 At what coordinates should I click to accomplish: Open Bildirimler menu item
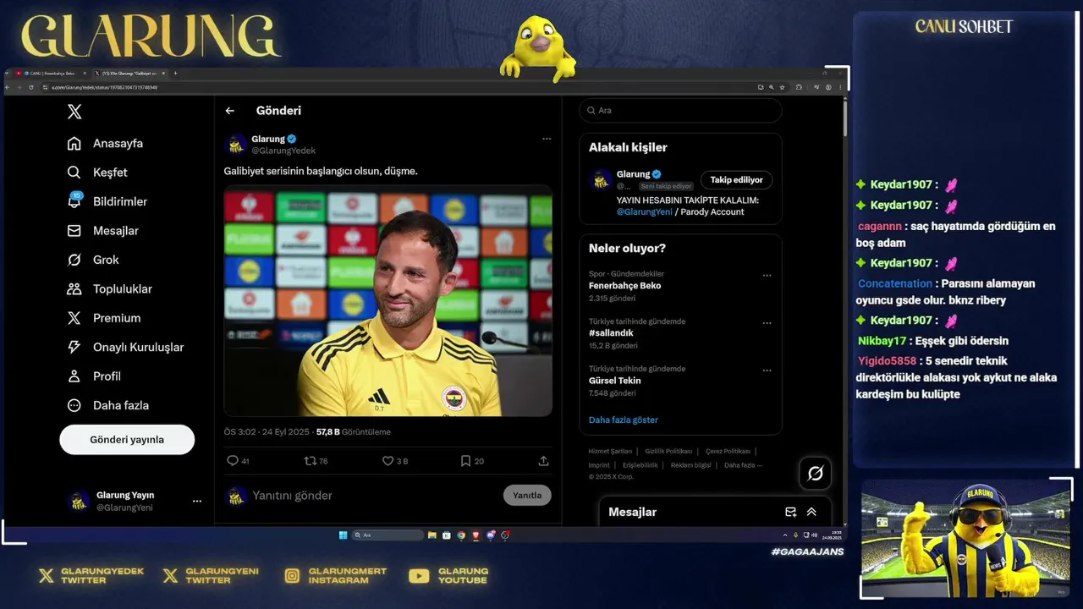tap(108, 201)
